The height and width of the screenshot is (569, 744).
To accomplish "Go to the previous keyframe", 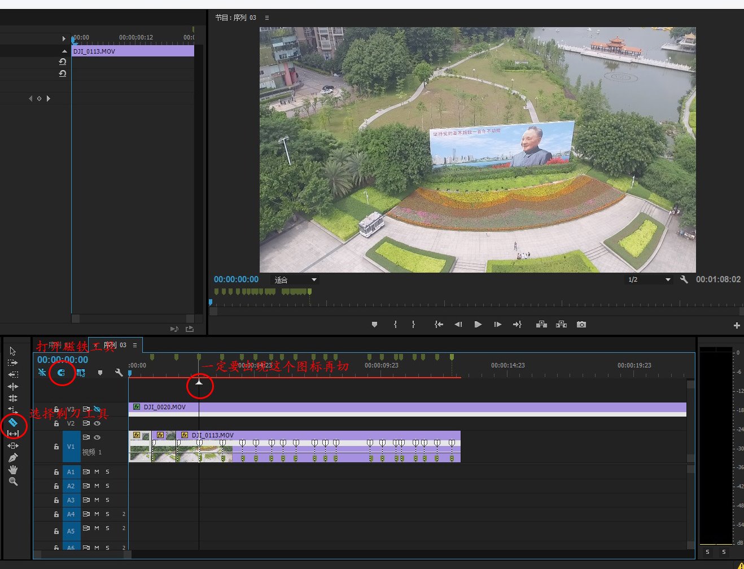I will tap(30, 98).
